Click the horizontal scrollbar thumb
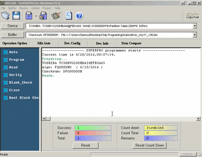202x157 pixels. click(48, 119)
